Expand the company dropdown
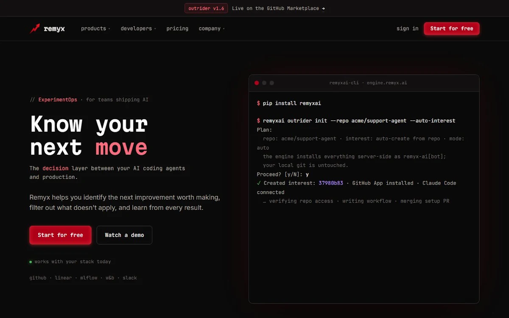Screen dimensions: 509x318 (x=212, y=28)
